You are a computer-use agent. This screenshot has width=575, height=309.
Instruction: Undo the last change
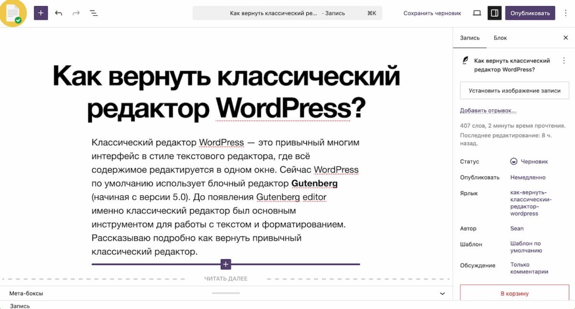[x=58, y=13]
